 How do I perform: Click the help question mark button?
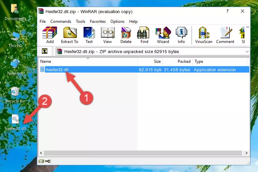(x=227, y=11)
